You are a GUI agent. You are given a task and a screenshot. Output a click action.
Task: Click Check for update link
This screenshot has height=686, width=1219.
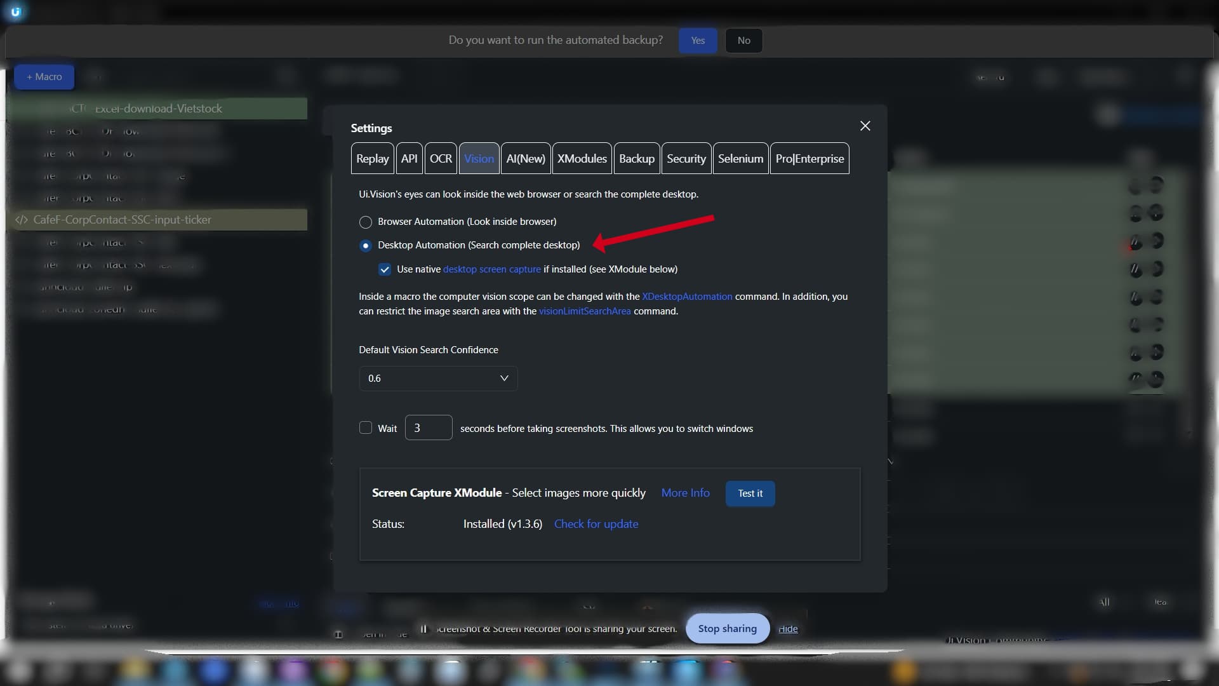click(x=596, y=524)
